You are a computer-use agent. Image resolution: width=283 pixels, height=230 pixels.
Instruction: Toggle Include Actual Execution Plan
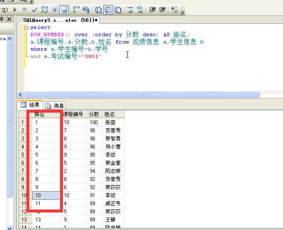(76, 10)
